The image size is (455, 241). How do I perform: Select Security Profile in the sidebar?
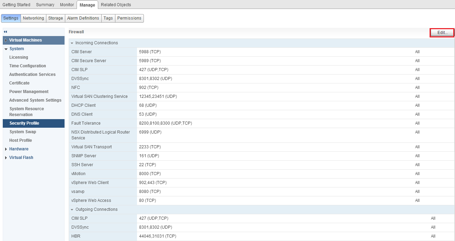click(34, 123)
